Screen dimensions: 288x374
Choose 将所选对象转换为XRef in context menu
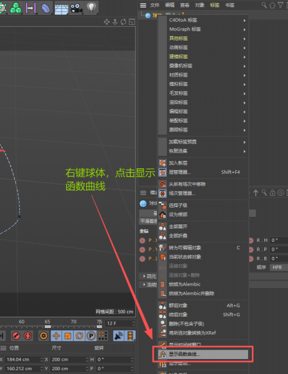tap(203, 333)
